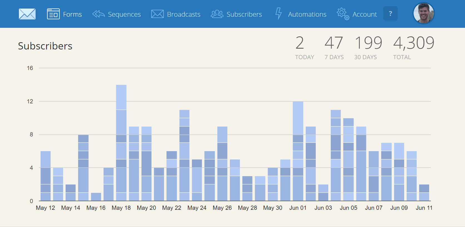Viewport: 465px width, 227px height.
Task: Open the user profile avatar
Action: coord(424,13)
